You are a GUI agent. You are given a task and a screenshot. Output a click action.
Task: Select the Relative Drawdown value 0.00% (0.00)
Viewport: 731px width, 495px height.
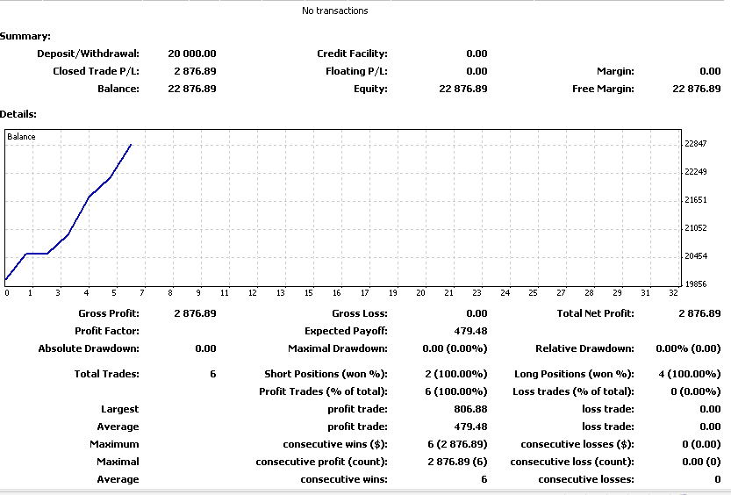pos(688,348)
